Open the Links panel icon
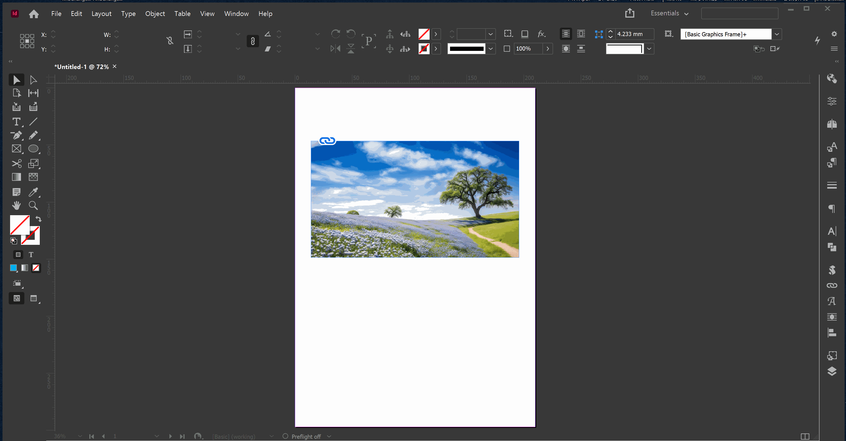The width and height of the screenshot is (846, 441). pos(831,286)
